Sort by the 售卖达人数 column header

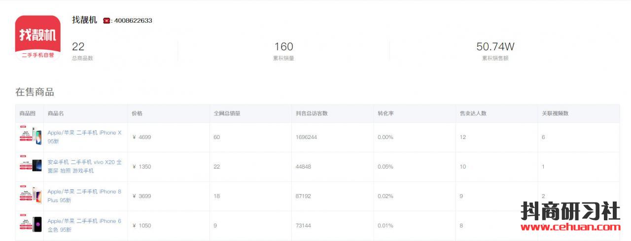pos(473,113)
